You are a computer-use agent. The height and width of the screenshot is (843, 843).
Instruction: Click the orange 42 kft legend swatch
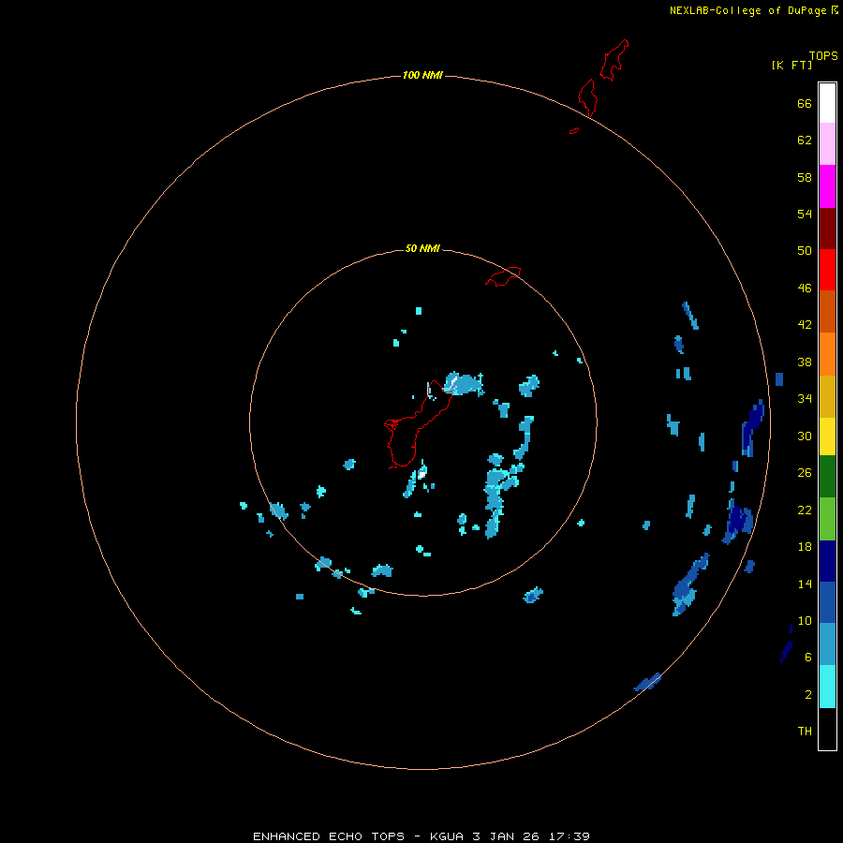(x=827, y=354)
